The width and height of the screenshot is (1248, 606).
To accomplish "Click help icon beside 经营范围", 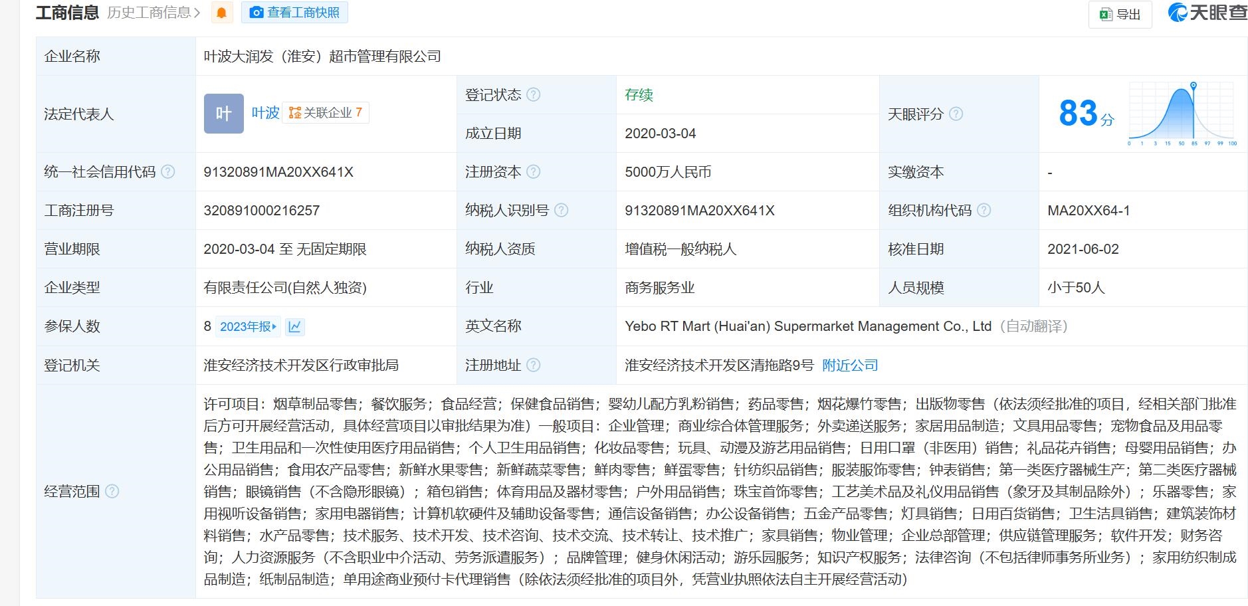I will click(112, 491).
